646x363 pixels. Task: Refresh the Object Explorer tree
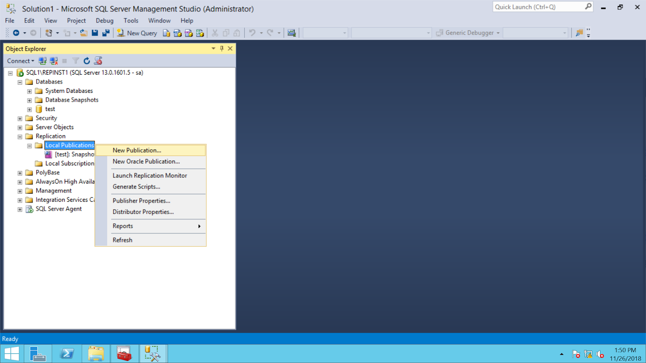coord(86,60)
